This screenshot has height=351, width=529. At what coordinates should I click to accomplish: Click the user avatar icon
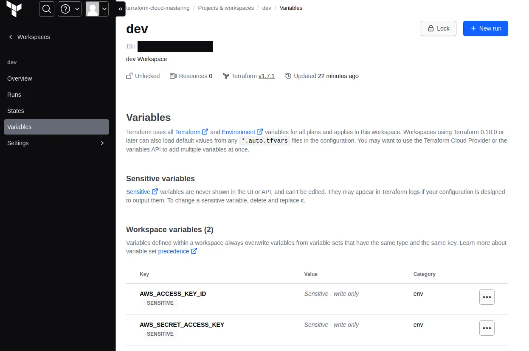(x=93, y=8)
